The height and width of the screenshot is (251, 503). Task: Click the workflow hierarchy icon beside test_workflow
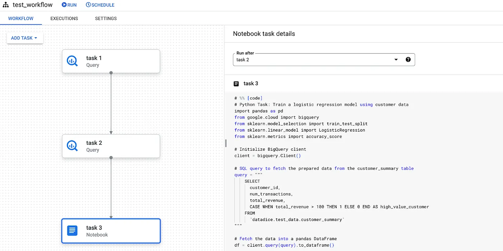[6, 5]
